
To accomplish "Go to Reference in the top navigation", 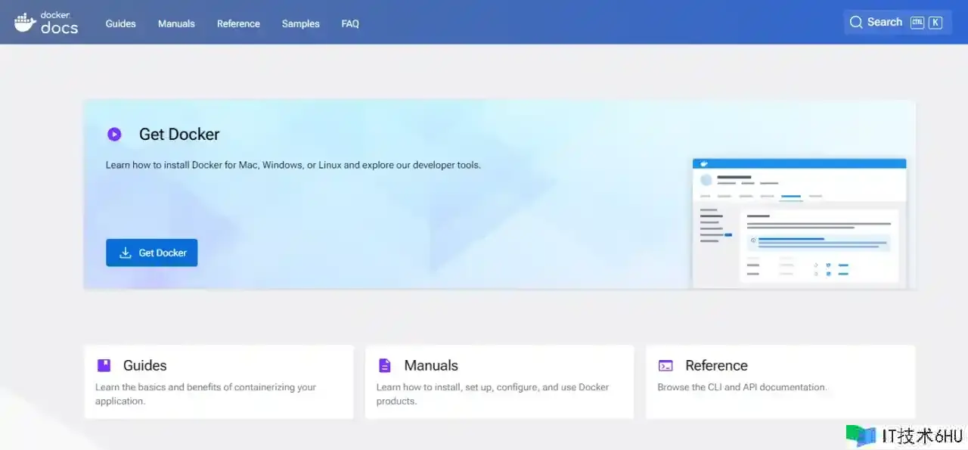I will tap(238, 23).
